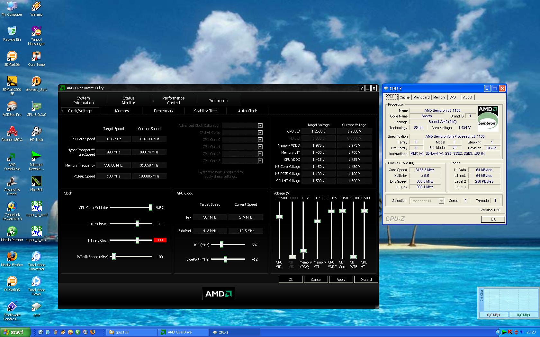This screenshot has width=540, height=337.
Task: Open the Auto Clock sub-tab
Action: pyautogui.click(x=247, y=111)
